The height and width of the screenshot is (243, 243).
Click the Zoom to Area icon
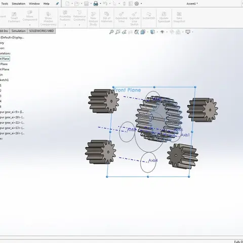pos(118,32)
